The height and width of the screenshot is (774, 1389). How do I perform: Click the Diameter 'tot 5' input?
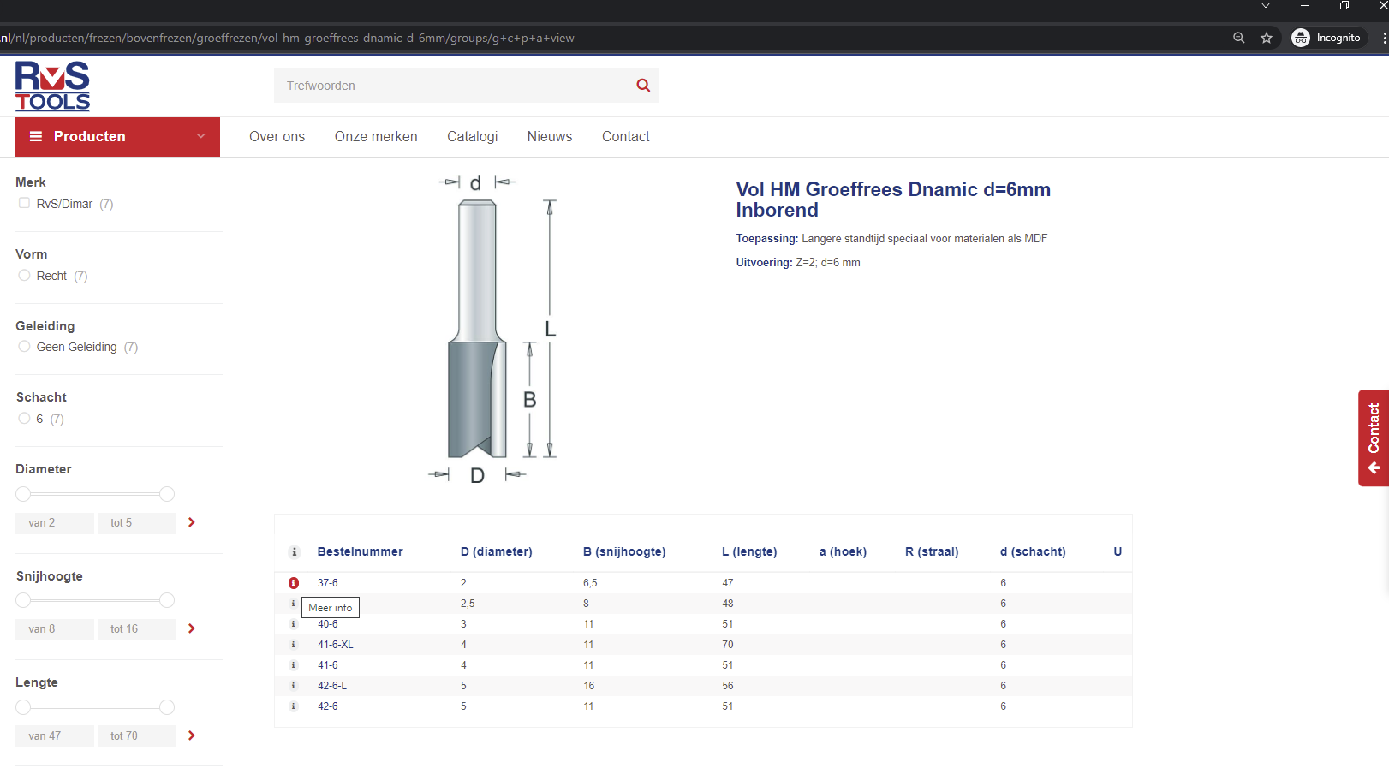coord(137,523)
